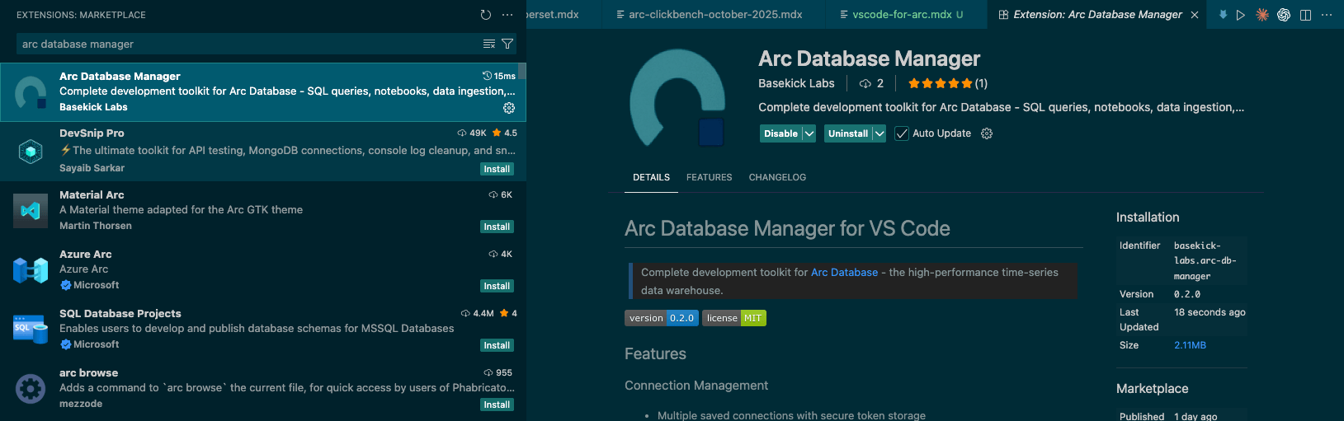Refresh the extensions marketplace list
The height and width of the screenshot is (421, 1344).
pos(485,15)
